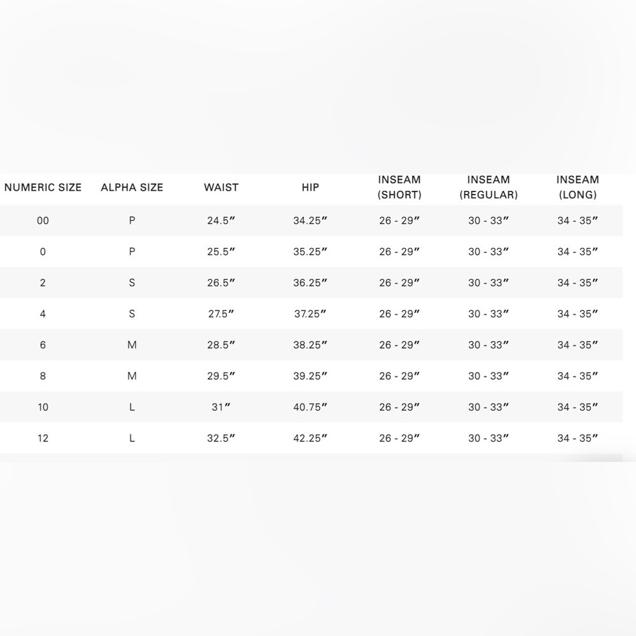Viewport: 636px width, 636px height.
Task: Click the 24.5″ waist value
Action: [221, 221]
